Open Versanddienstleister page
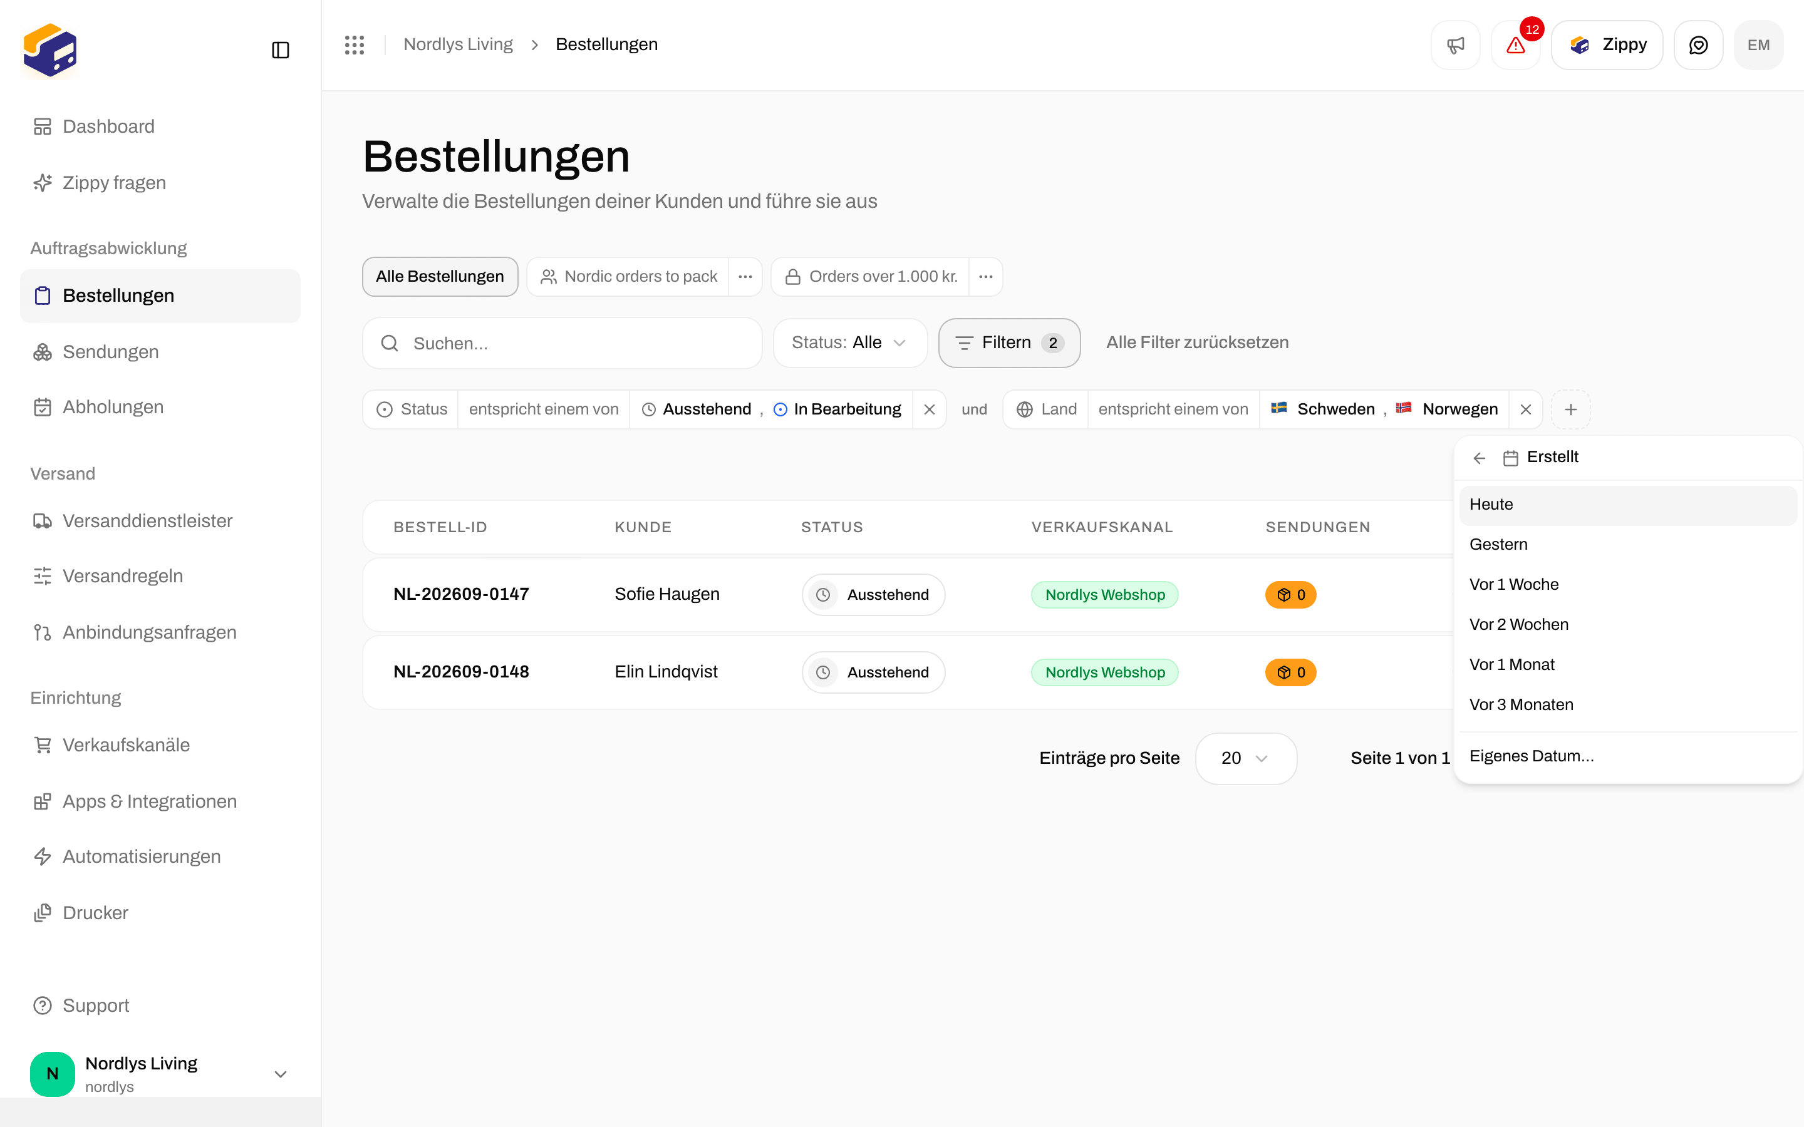Screen dimensions: 1804x1127 [160, 521]
